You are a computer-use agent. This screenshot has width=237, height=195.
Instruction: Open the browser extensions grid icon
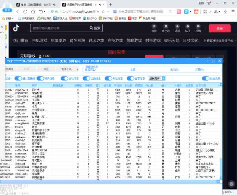pyautogui.click(x=205, y=12)
